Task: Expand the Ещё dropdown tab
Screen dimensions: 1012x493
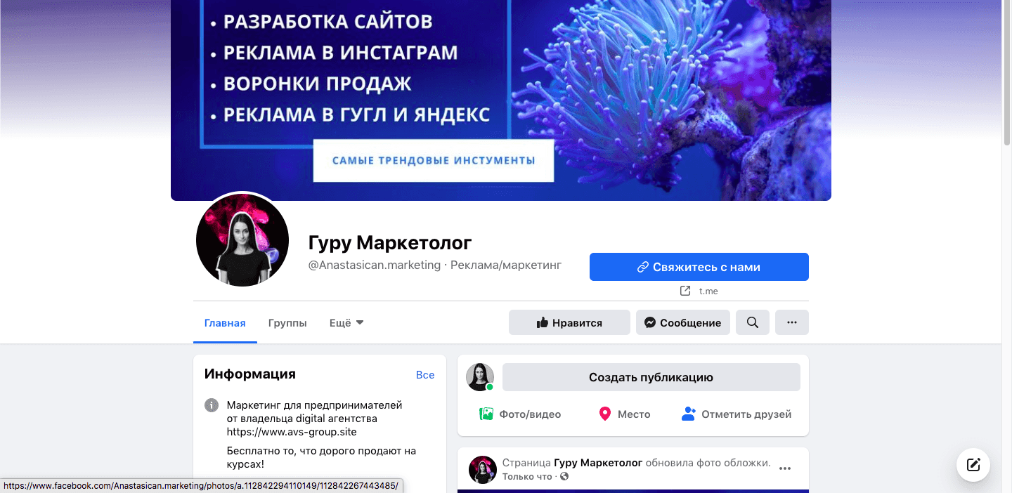Action: [x=346, y=323]
